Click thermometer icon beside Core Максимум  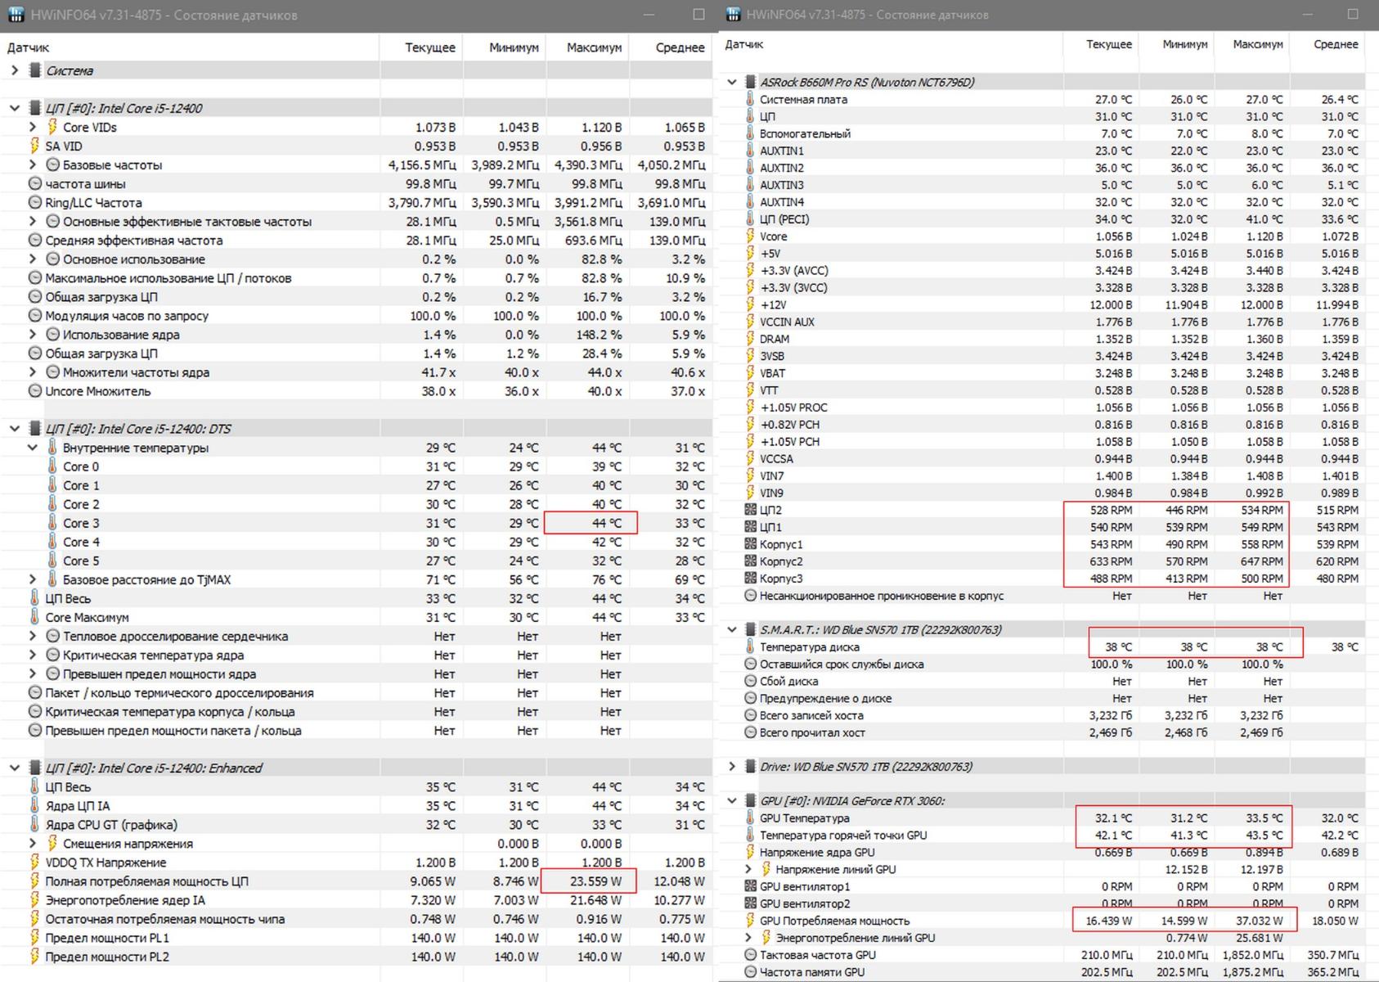[34, 617]
